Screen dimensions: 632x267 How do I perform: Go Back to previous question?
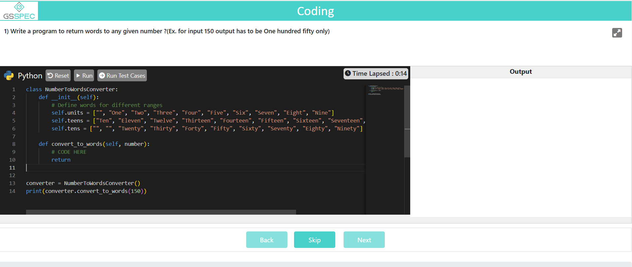coord(267,240)
